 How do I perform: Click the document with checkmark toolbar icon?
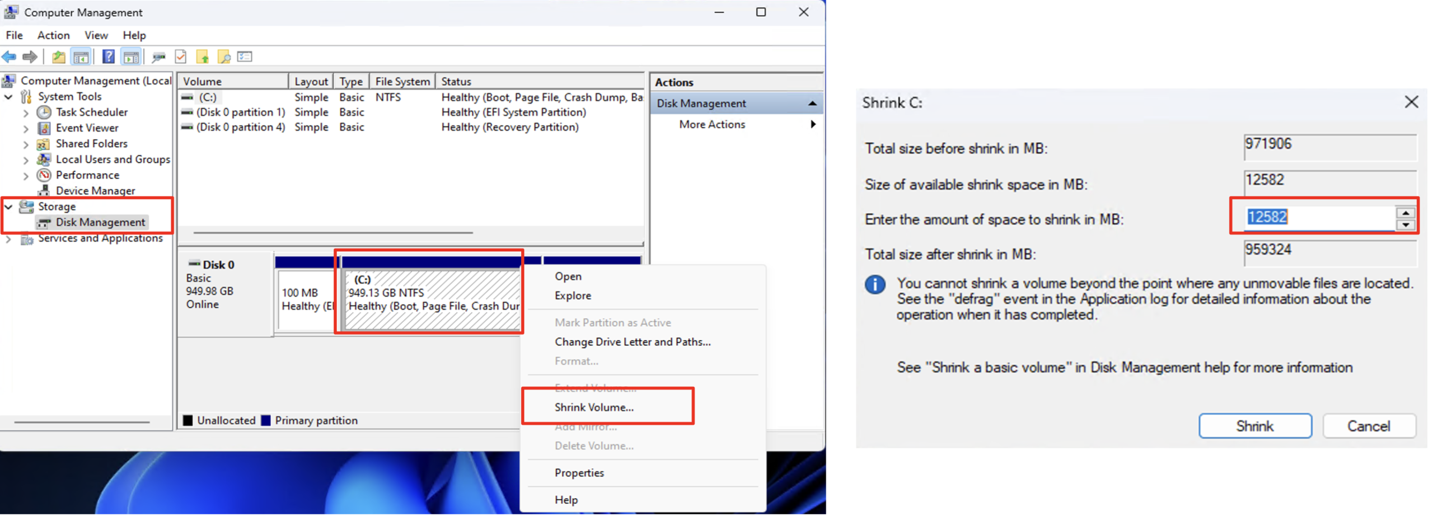pos(180,57)
